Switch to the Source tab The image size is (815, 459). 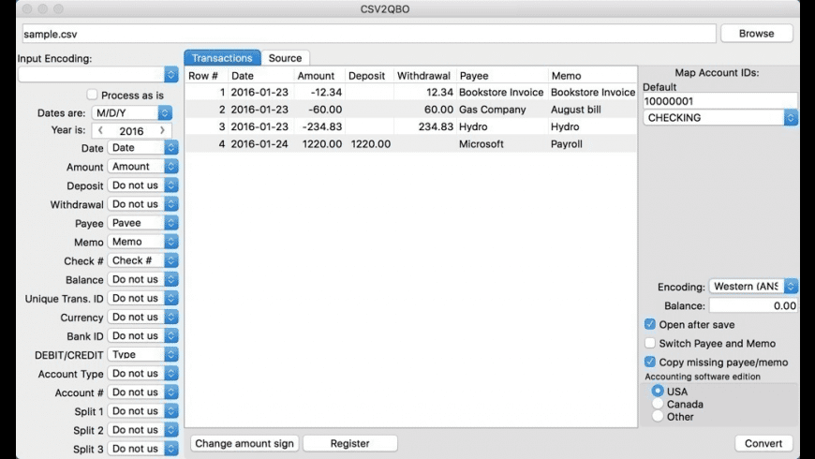coord(285,58)
